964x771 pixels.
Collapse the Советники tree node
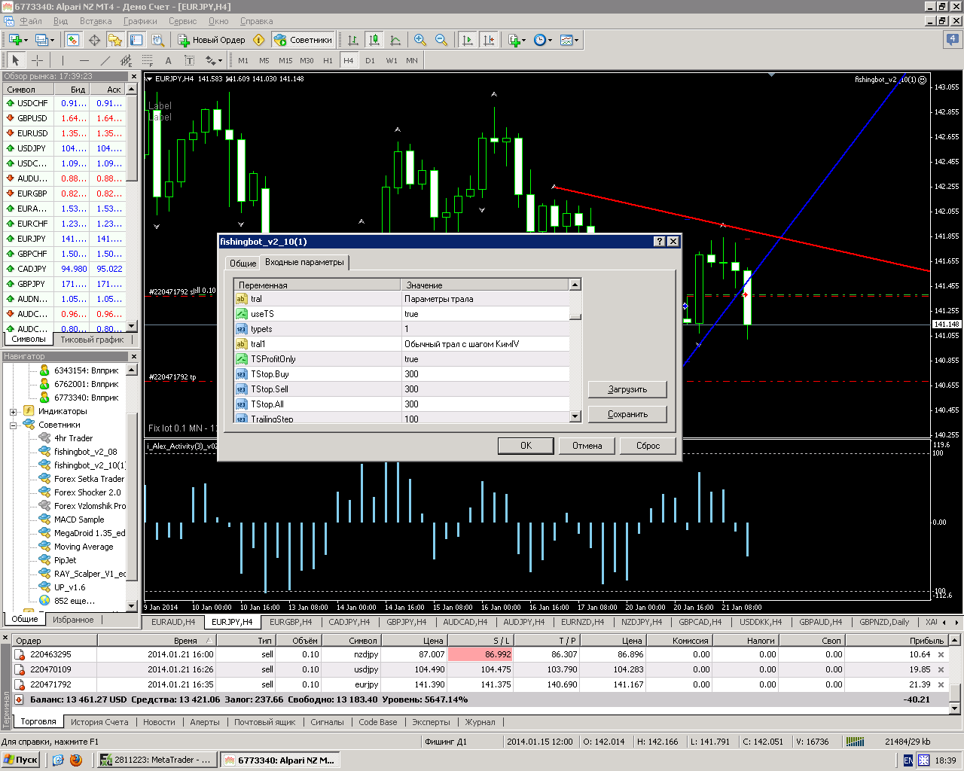[x=13, y=425]
